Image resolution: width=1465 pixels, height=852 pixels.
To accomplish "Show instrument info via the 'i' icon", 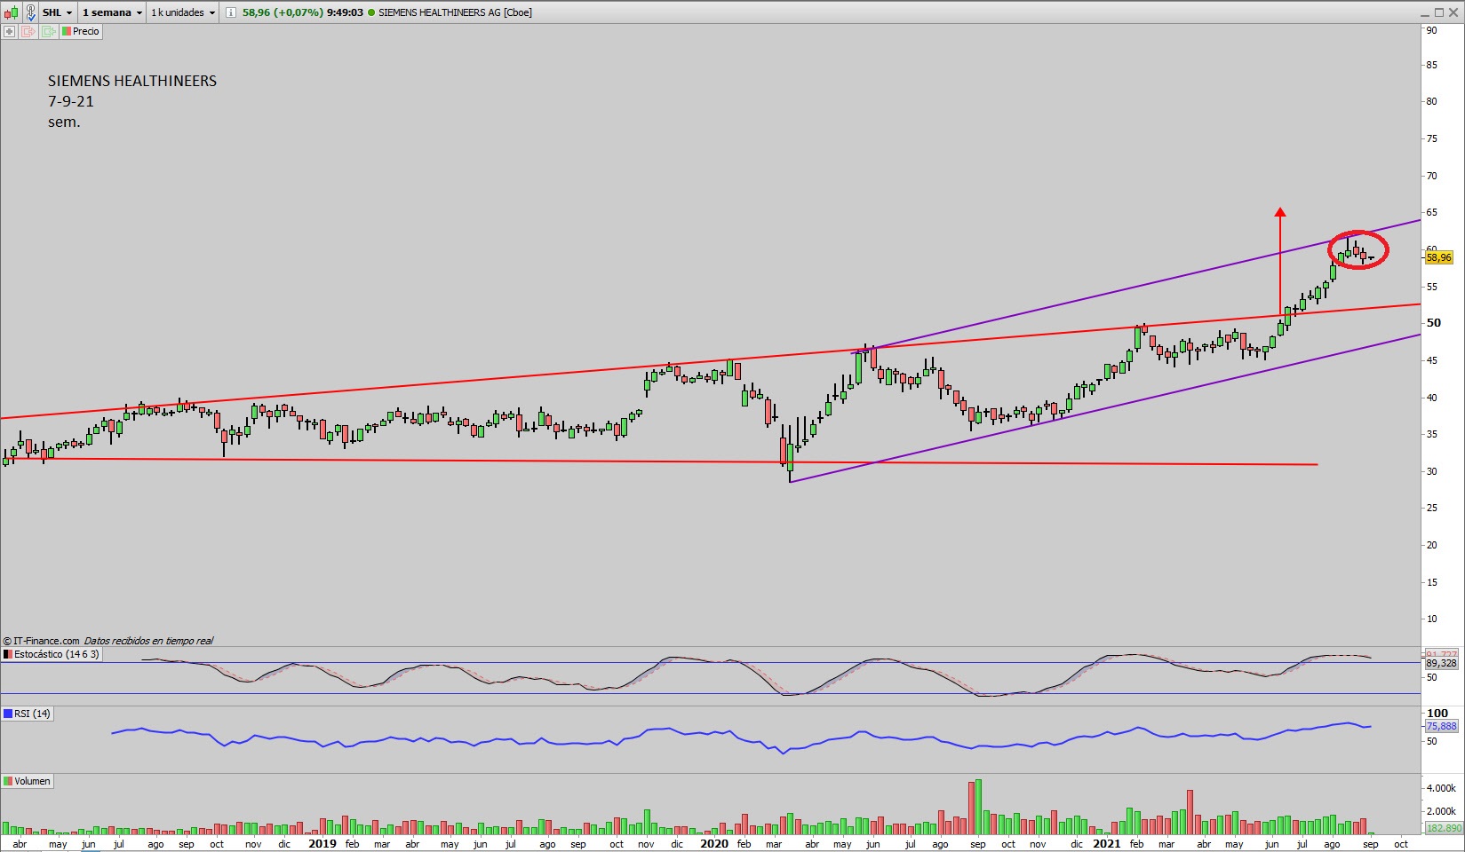I will tap(231, 12).
